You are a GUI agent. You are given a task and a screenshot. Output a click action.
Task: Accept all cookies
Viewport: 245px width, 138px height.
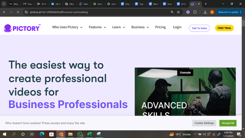point(228,123)
